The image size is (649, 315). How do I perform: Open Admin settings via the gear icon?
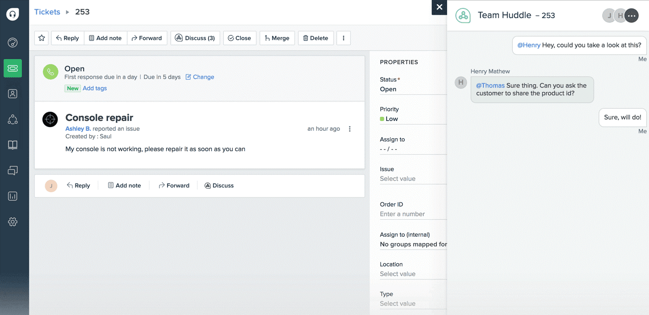(x=13, y=221)
